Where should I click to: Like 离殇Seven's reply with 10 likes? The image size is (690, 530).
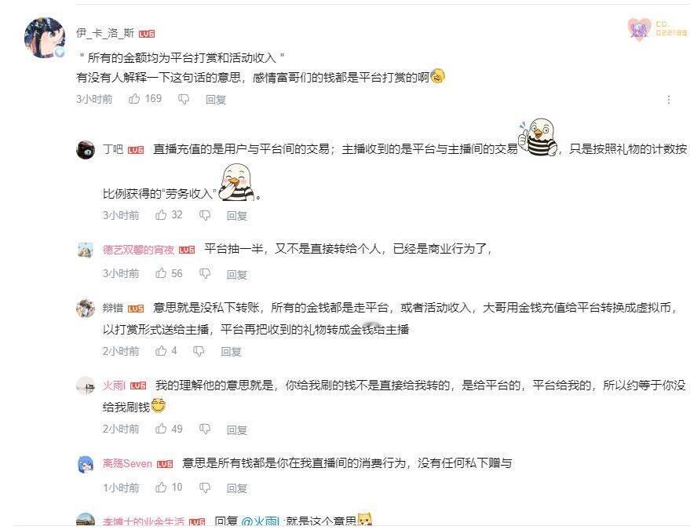pyautogui.click(x=161, y=488)
